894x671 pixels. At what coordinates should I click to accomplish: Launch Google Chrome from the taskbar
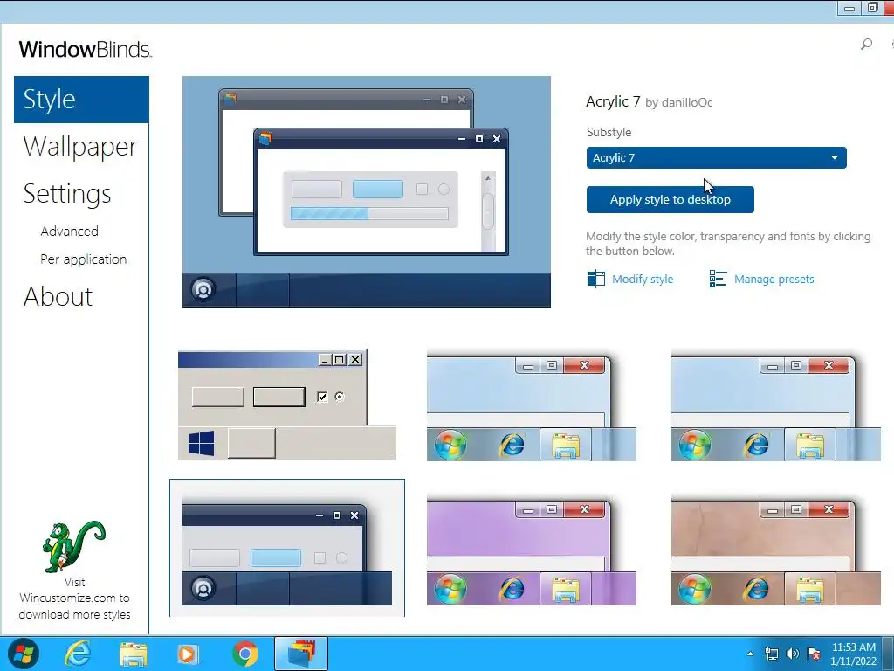click(245, 654)
